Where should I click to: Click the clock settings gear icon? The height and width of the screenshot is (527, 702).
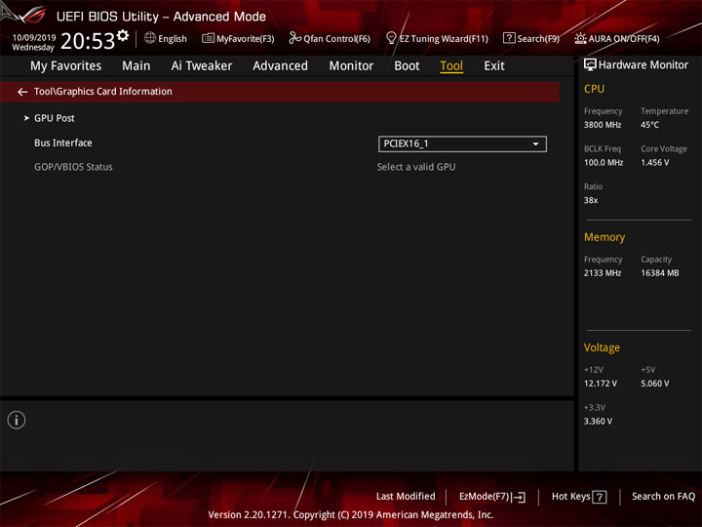123,35
